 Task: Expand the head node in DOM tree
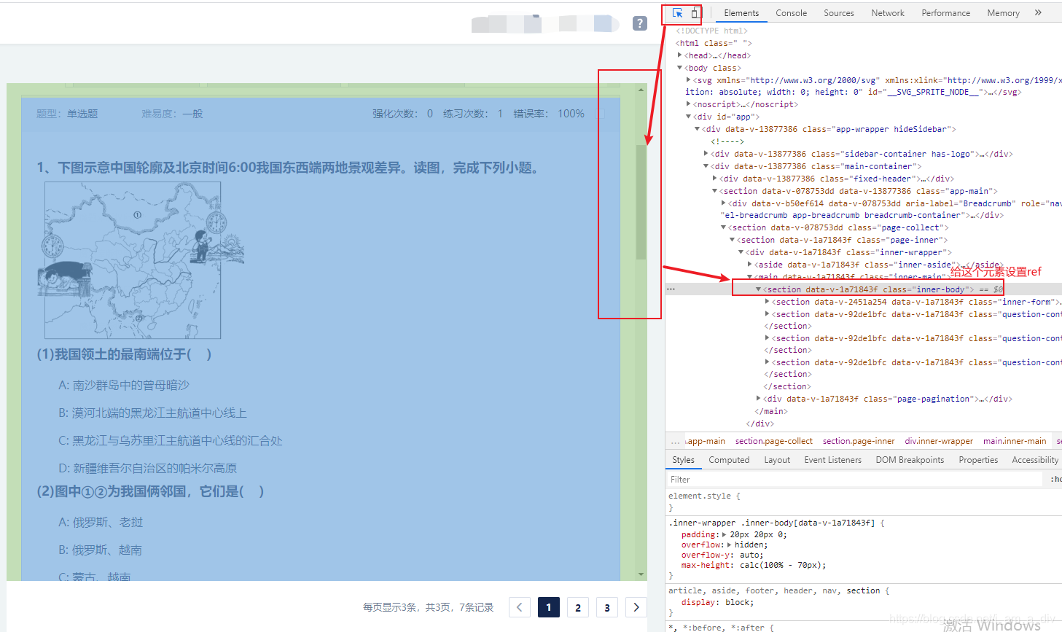click(x=680, y=55)
